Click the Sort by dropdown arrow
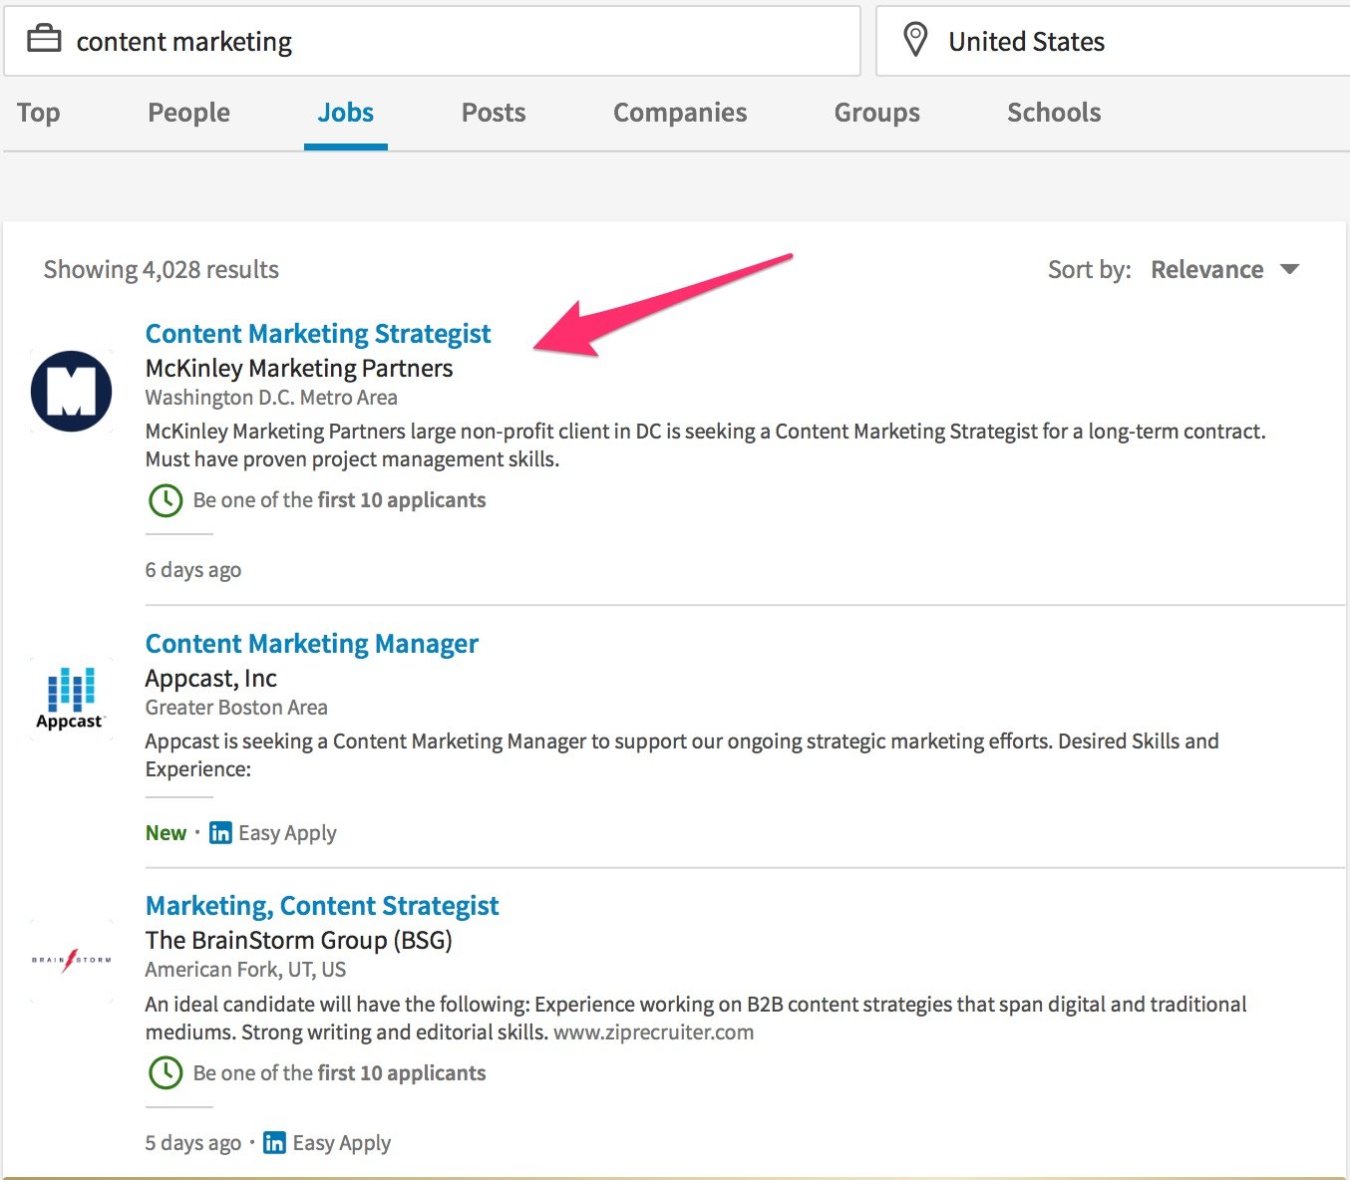 1289,270
